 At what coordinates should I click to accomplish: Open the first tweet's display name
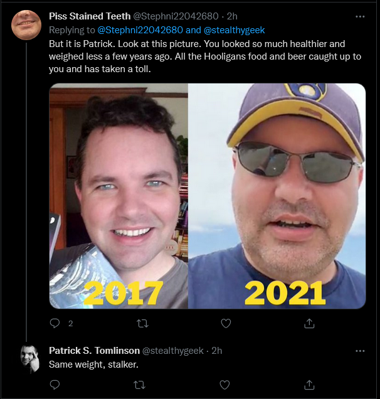click(90, 16)
